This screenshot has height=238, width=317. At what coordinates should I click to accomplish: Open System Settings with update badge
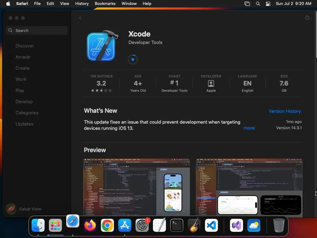click(142, 225)
